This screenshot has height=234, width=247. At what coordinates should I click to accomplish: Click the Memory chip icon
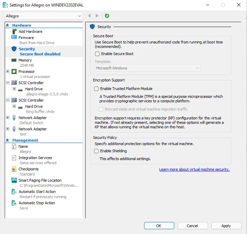point(14,60)
